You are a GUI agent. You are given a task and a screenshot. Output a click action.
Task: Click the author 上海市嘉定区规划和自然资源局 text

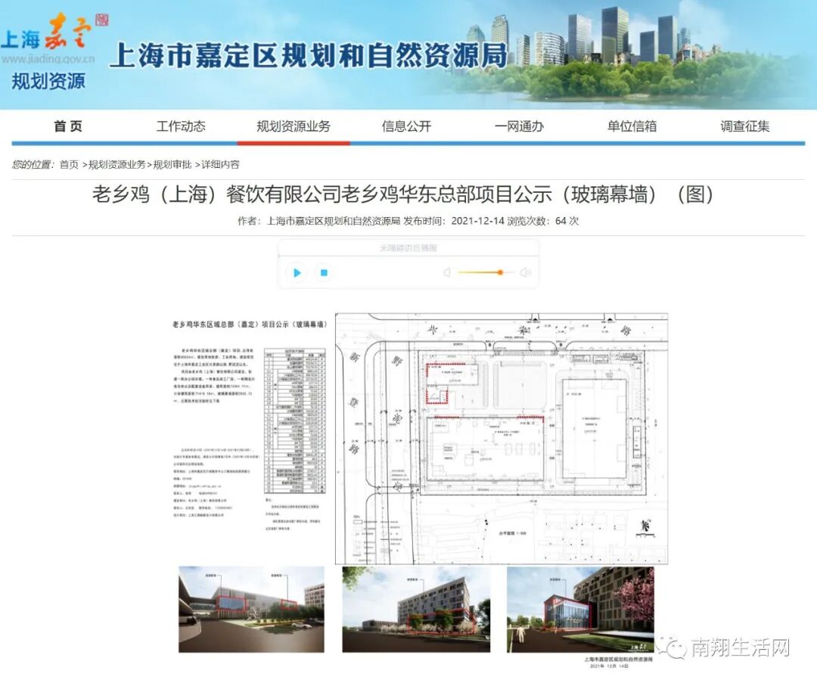click(x=319, y=221)
